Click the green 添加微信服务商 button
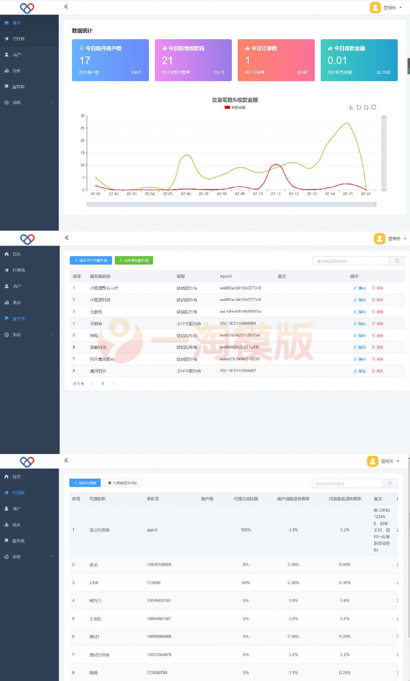Image resolution: width=410 pixels, height=681 pixels. point(133,260)
